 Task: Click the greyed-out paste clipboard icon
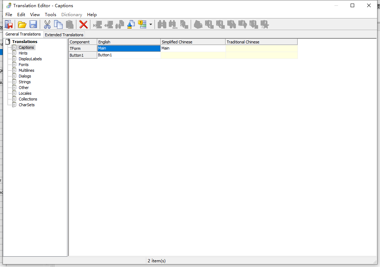tap(70, 24)
